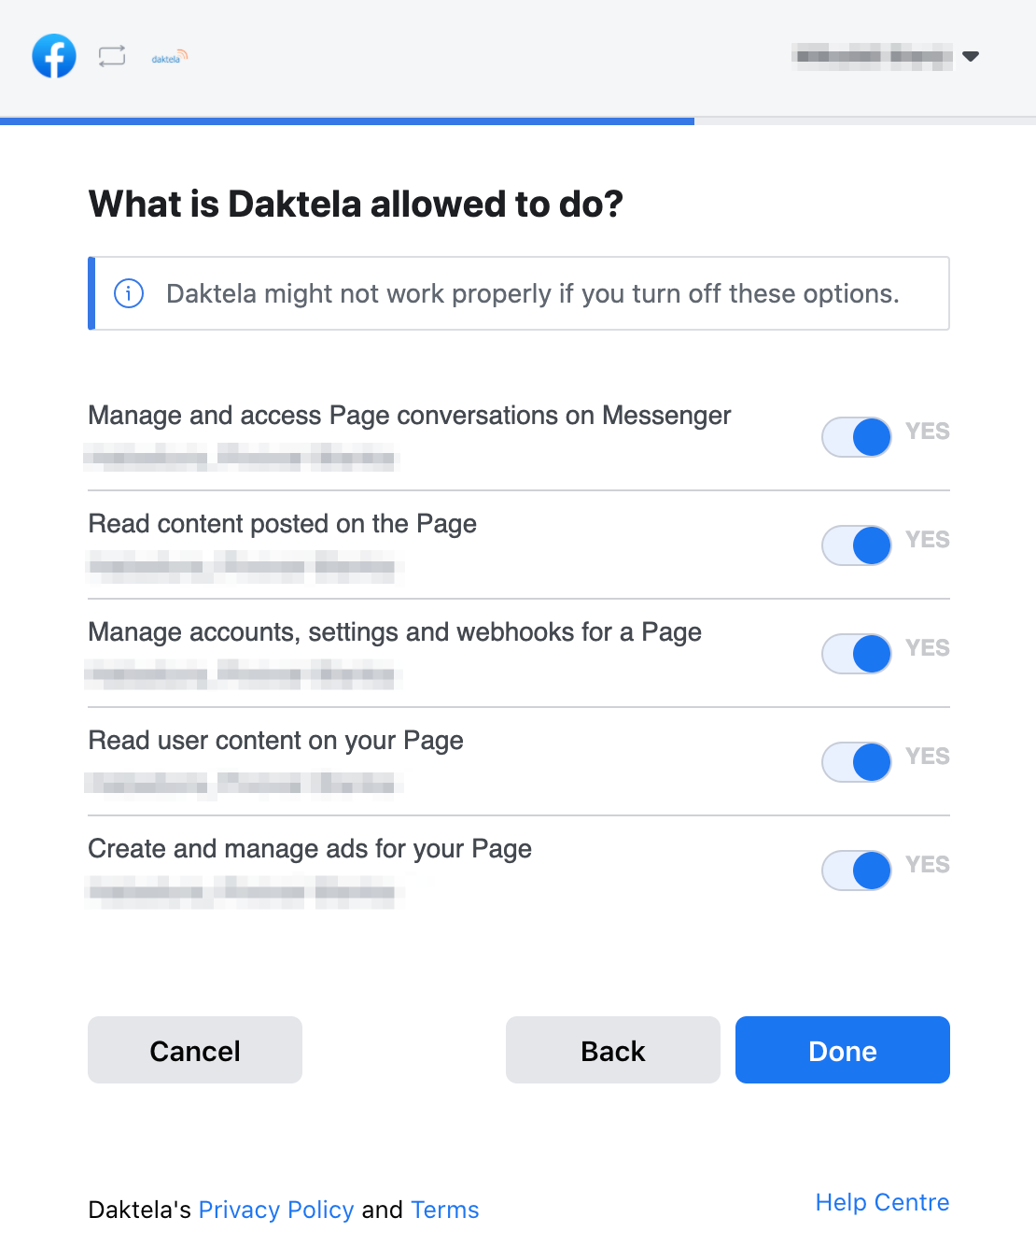The image size is (1036, 1246).
Task: Click the YES label for ads permission
Action: [x=928, y=865]
